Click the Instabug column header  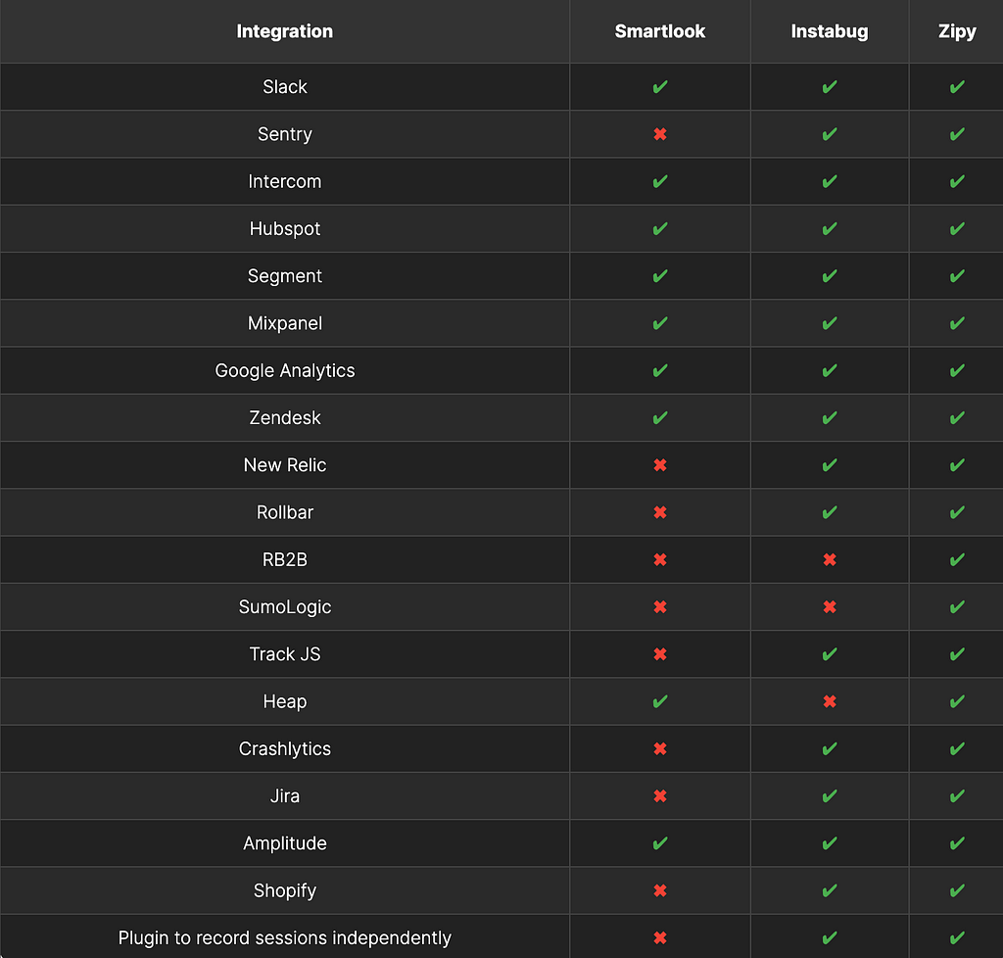(829, 31)
